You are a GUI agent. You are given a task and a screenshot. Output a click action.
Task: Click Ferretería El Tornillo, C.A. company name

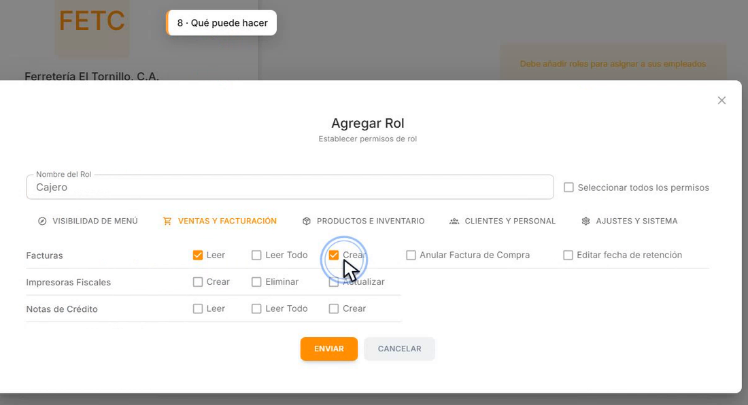click(x=92, y=76)
